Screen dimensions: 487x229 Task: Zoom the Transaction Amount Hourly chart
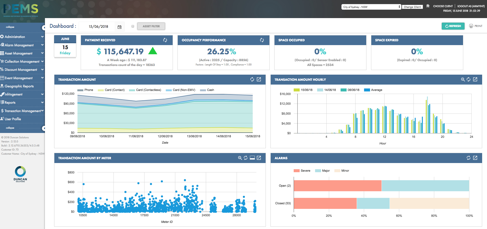(x=462, y=79)
